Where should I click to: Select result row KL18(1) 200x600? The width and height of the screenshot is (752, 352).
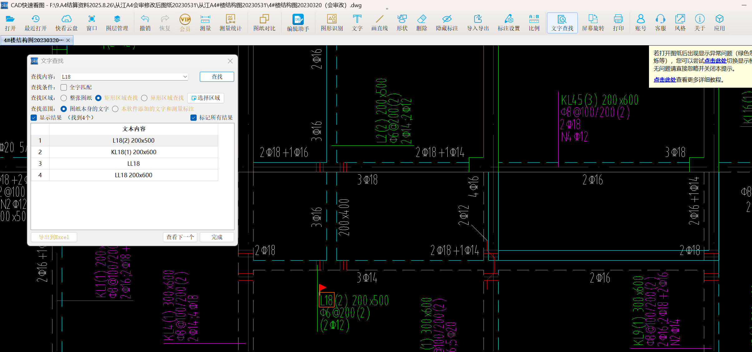point(134,152)
